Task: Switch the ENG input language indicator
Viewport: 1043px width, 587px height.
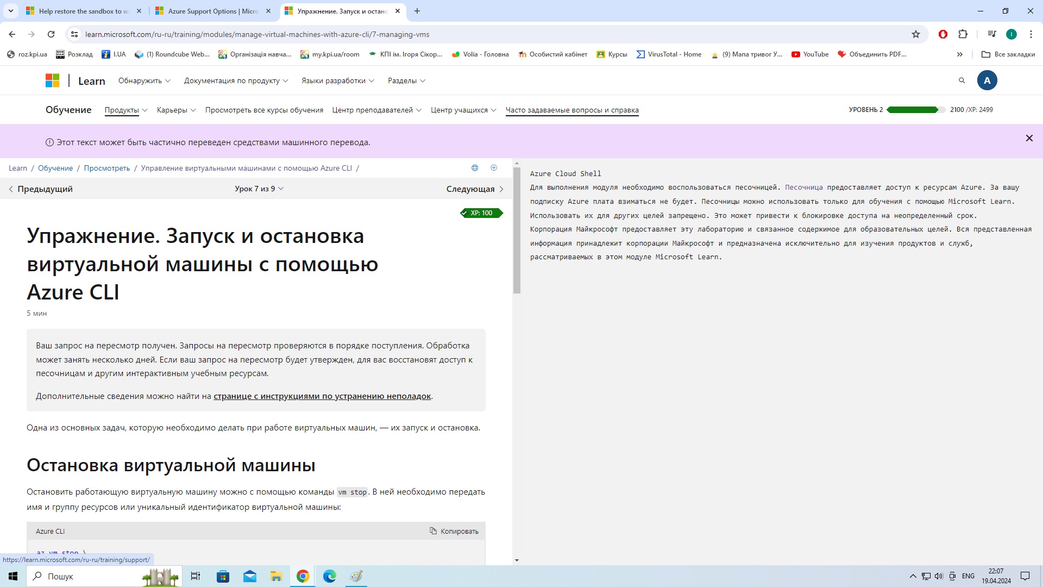Action: tap(968, 576)
